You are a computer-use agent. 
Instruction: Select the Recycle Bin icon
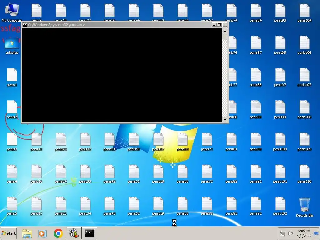304,207
